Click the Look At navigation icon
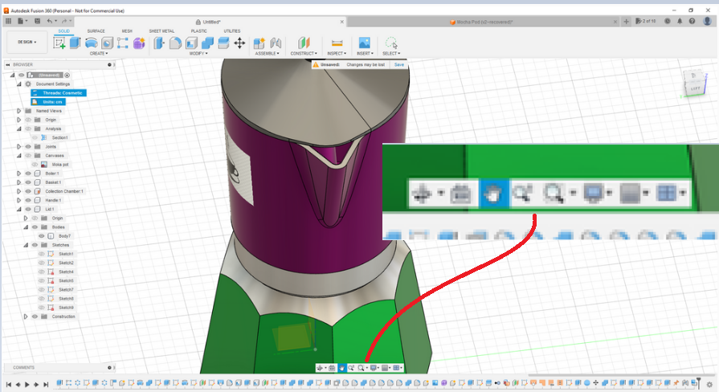The height and width of the screenshot is (392, 719). [x=332, y=368]
